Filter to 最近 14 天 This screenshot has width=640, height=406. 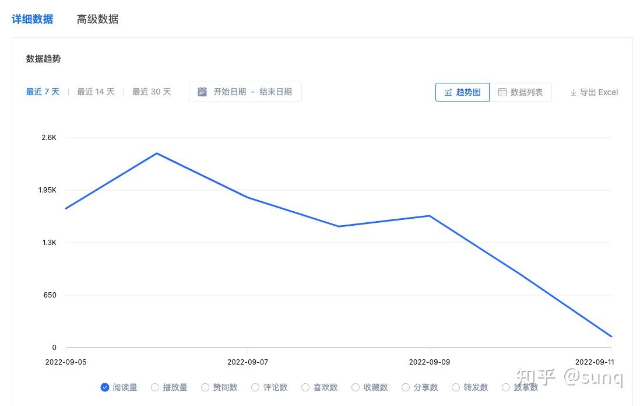click(96, 92)
